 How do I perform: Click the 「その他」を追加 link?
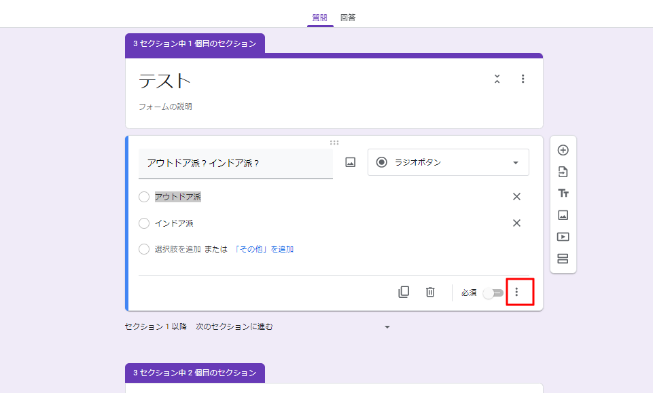click(x=264, y=249)
